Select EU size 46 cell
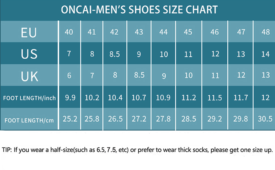 click(215, 32)
